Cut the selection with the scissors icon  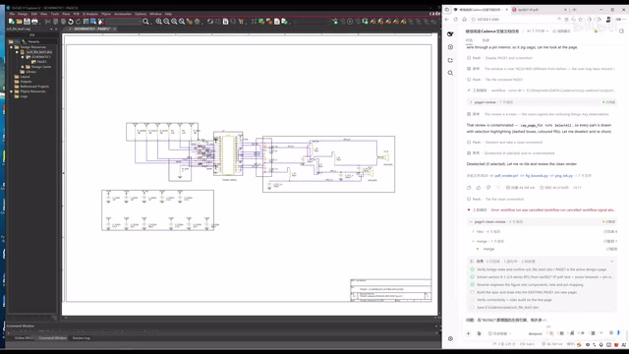48,22
